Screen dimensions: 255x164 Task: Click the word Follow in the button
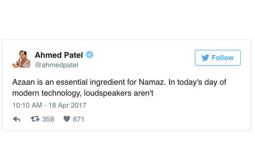point(223,58)
